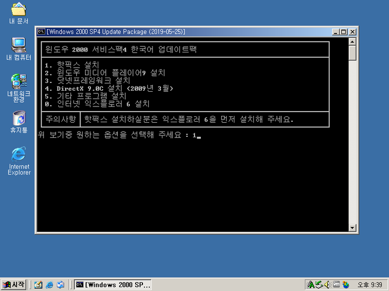389x291 pixels.
Task: Click the line '3. 닷넷프레임워크 설치'
Action: (x=87, y=80)
